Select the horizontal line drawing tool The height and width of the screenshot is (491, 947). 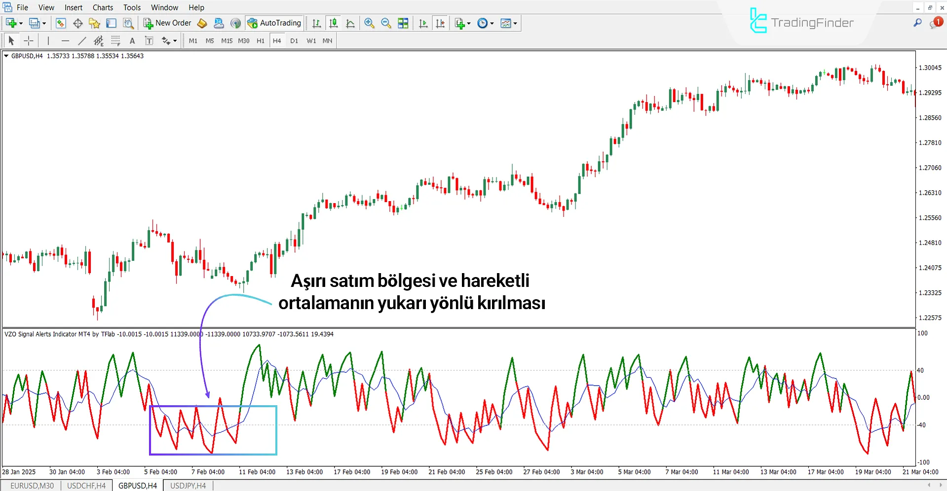[66, 40]
